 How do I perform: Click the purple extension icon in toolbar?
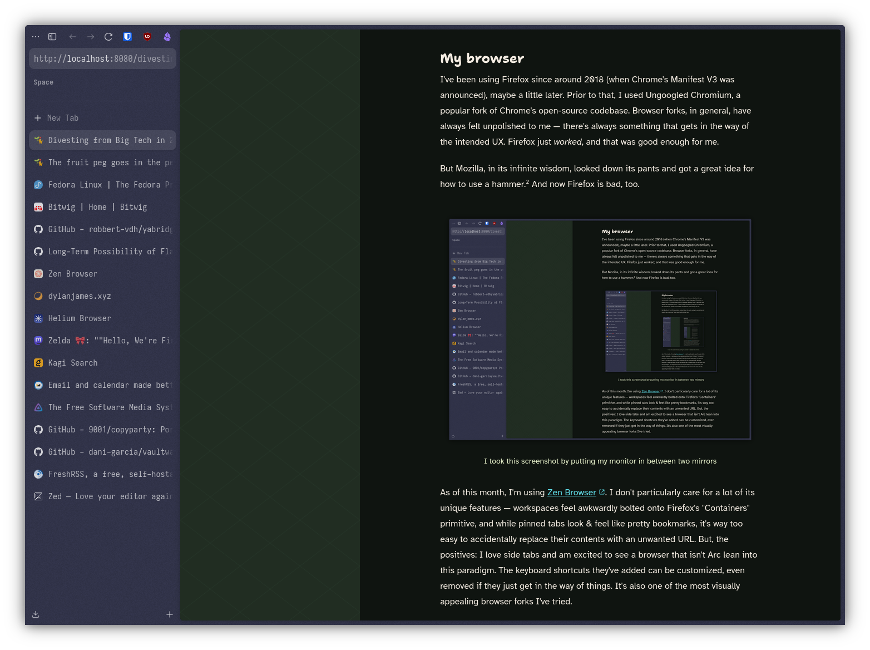pyautogui.click(x=167, y=37)
